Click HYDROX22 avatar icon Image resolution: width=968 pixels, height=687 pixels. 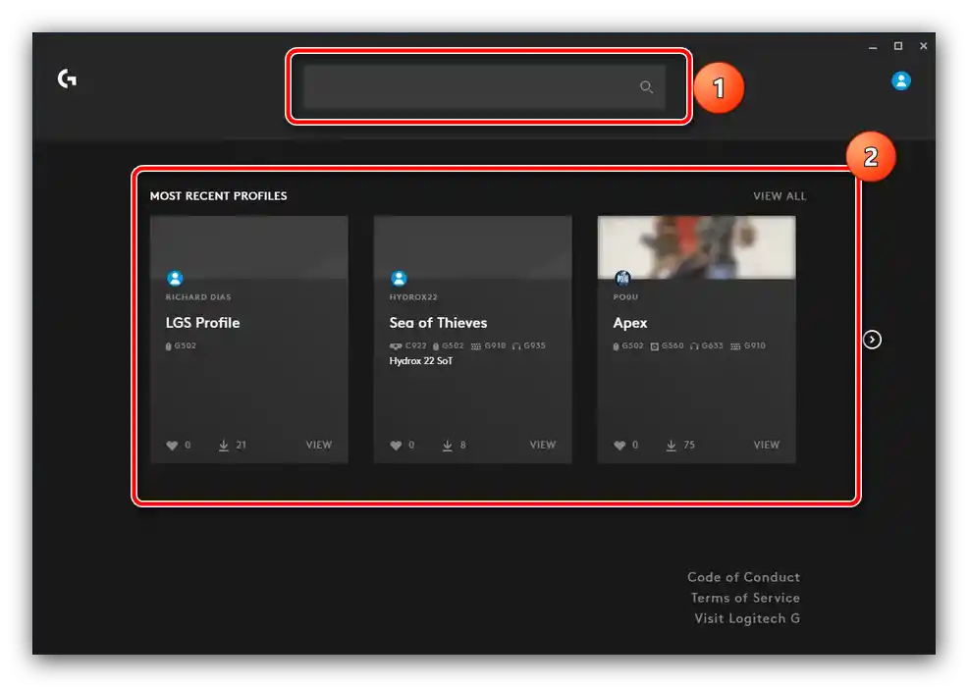(399, 279)
